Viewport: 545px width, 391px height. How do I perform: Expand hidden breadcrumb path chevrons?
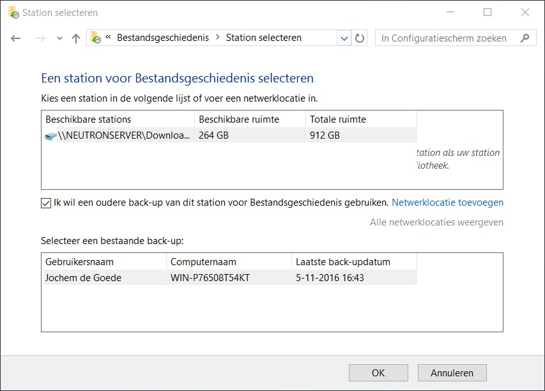click(x=109, y=38)
